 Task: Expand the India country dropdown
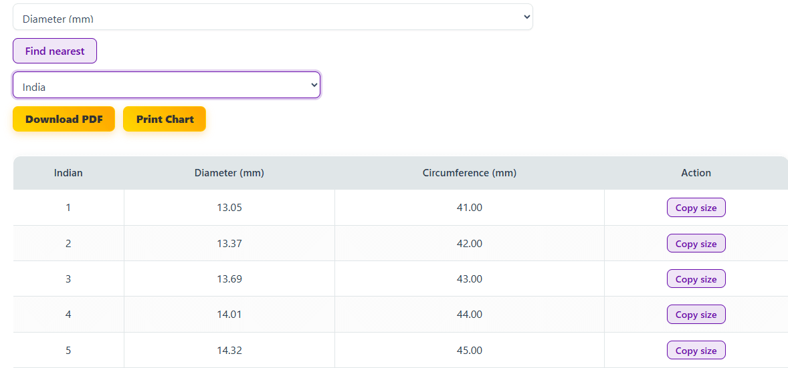[166, 85]
